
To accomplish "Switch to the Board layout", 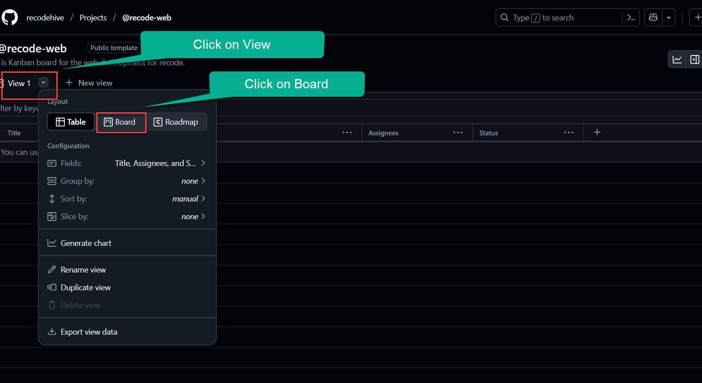I will (x=120, y=122).
